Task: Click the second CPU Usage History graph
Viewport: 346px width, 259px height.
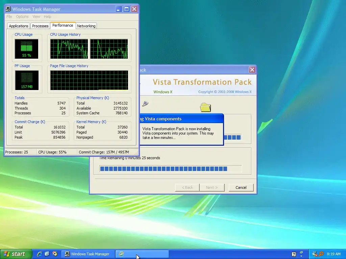Action: point(109,49)
